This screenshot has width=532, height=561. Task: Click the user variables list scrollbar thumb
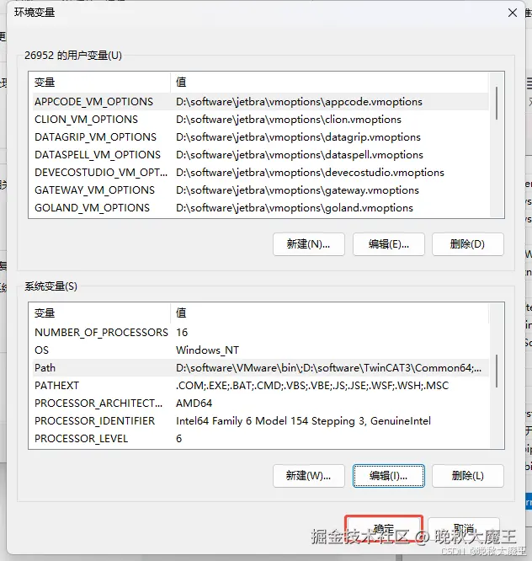[x=497, y=103]
